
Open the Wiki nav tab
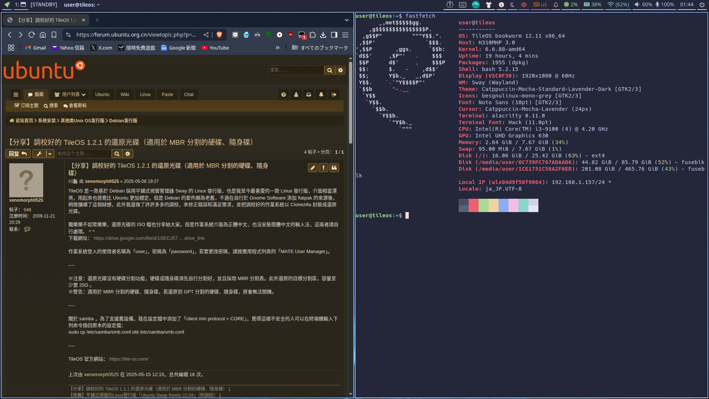(x=125, y=95)
